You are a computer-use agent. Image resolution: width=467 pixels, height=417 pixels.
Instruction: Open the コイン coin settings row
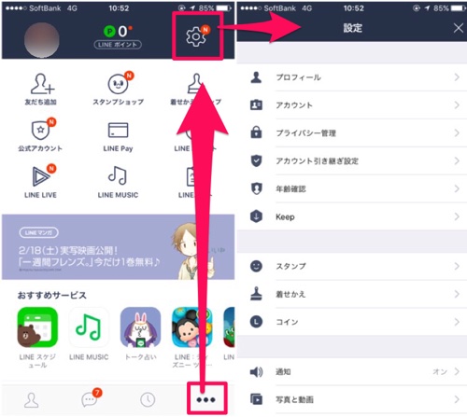click(352, 322)
